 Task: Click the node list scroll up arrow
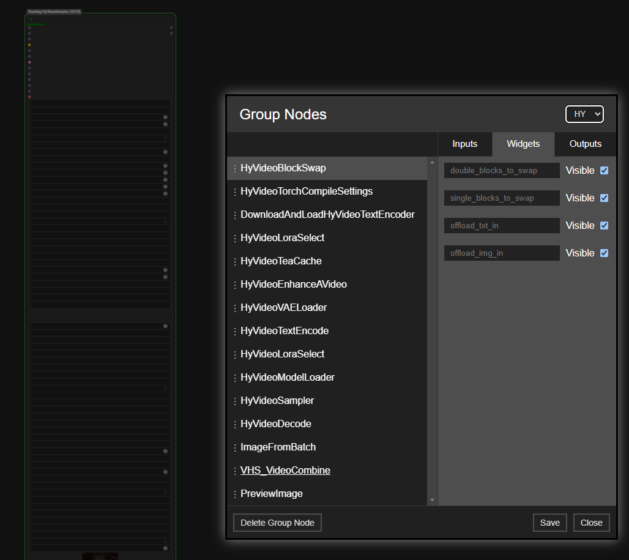(x=432, y=162)
